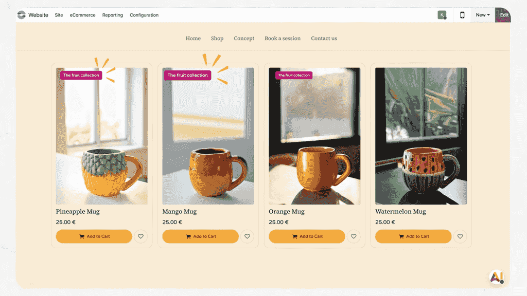Click the Odoo logo icon

[x=21, y=15]
